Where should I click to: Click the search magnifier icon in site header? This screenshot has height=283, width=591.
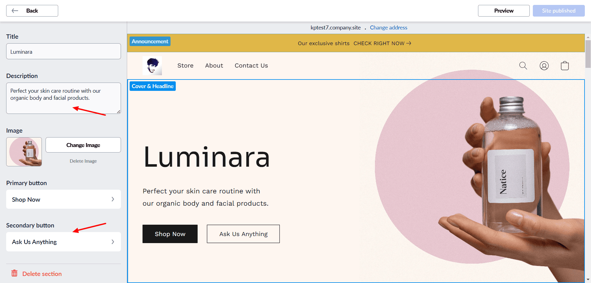(523, 66)
